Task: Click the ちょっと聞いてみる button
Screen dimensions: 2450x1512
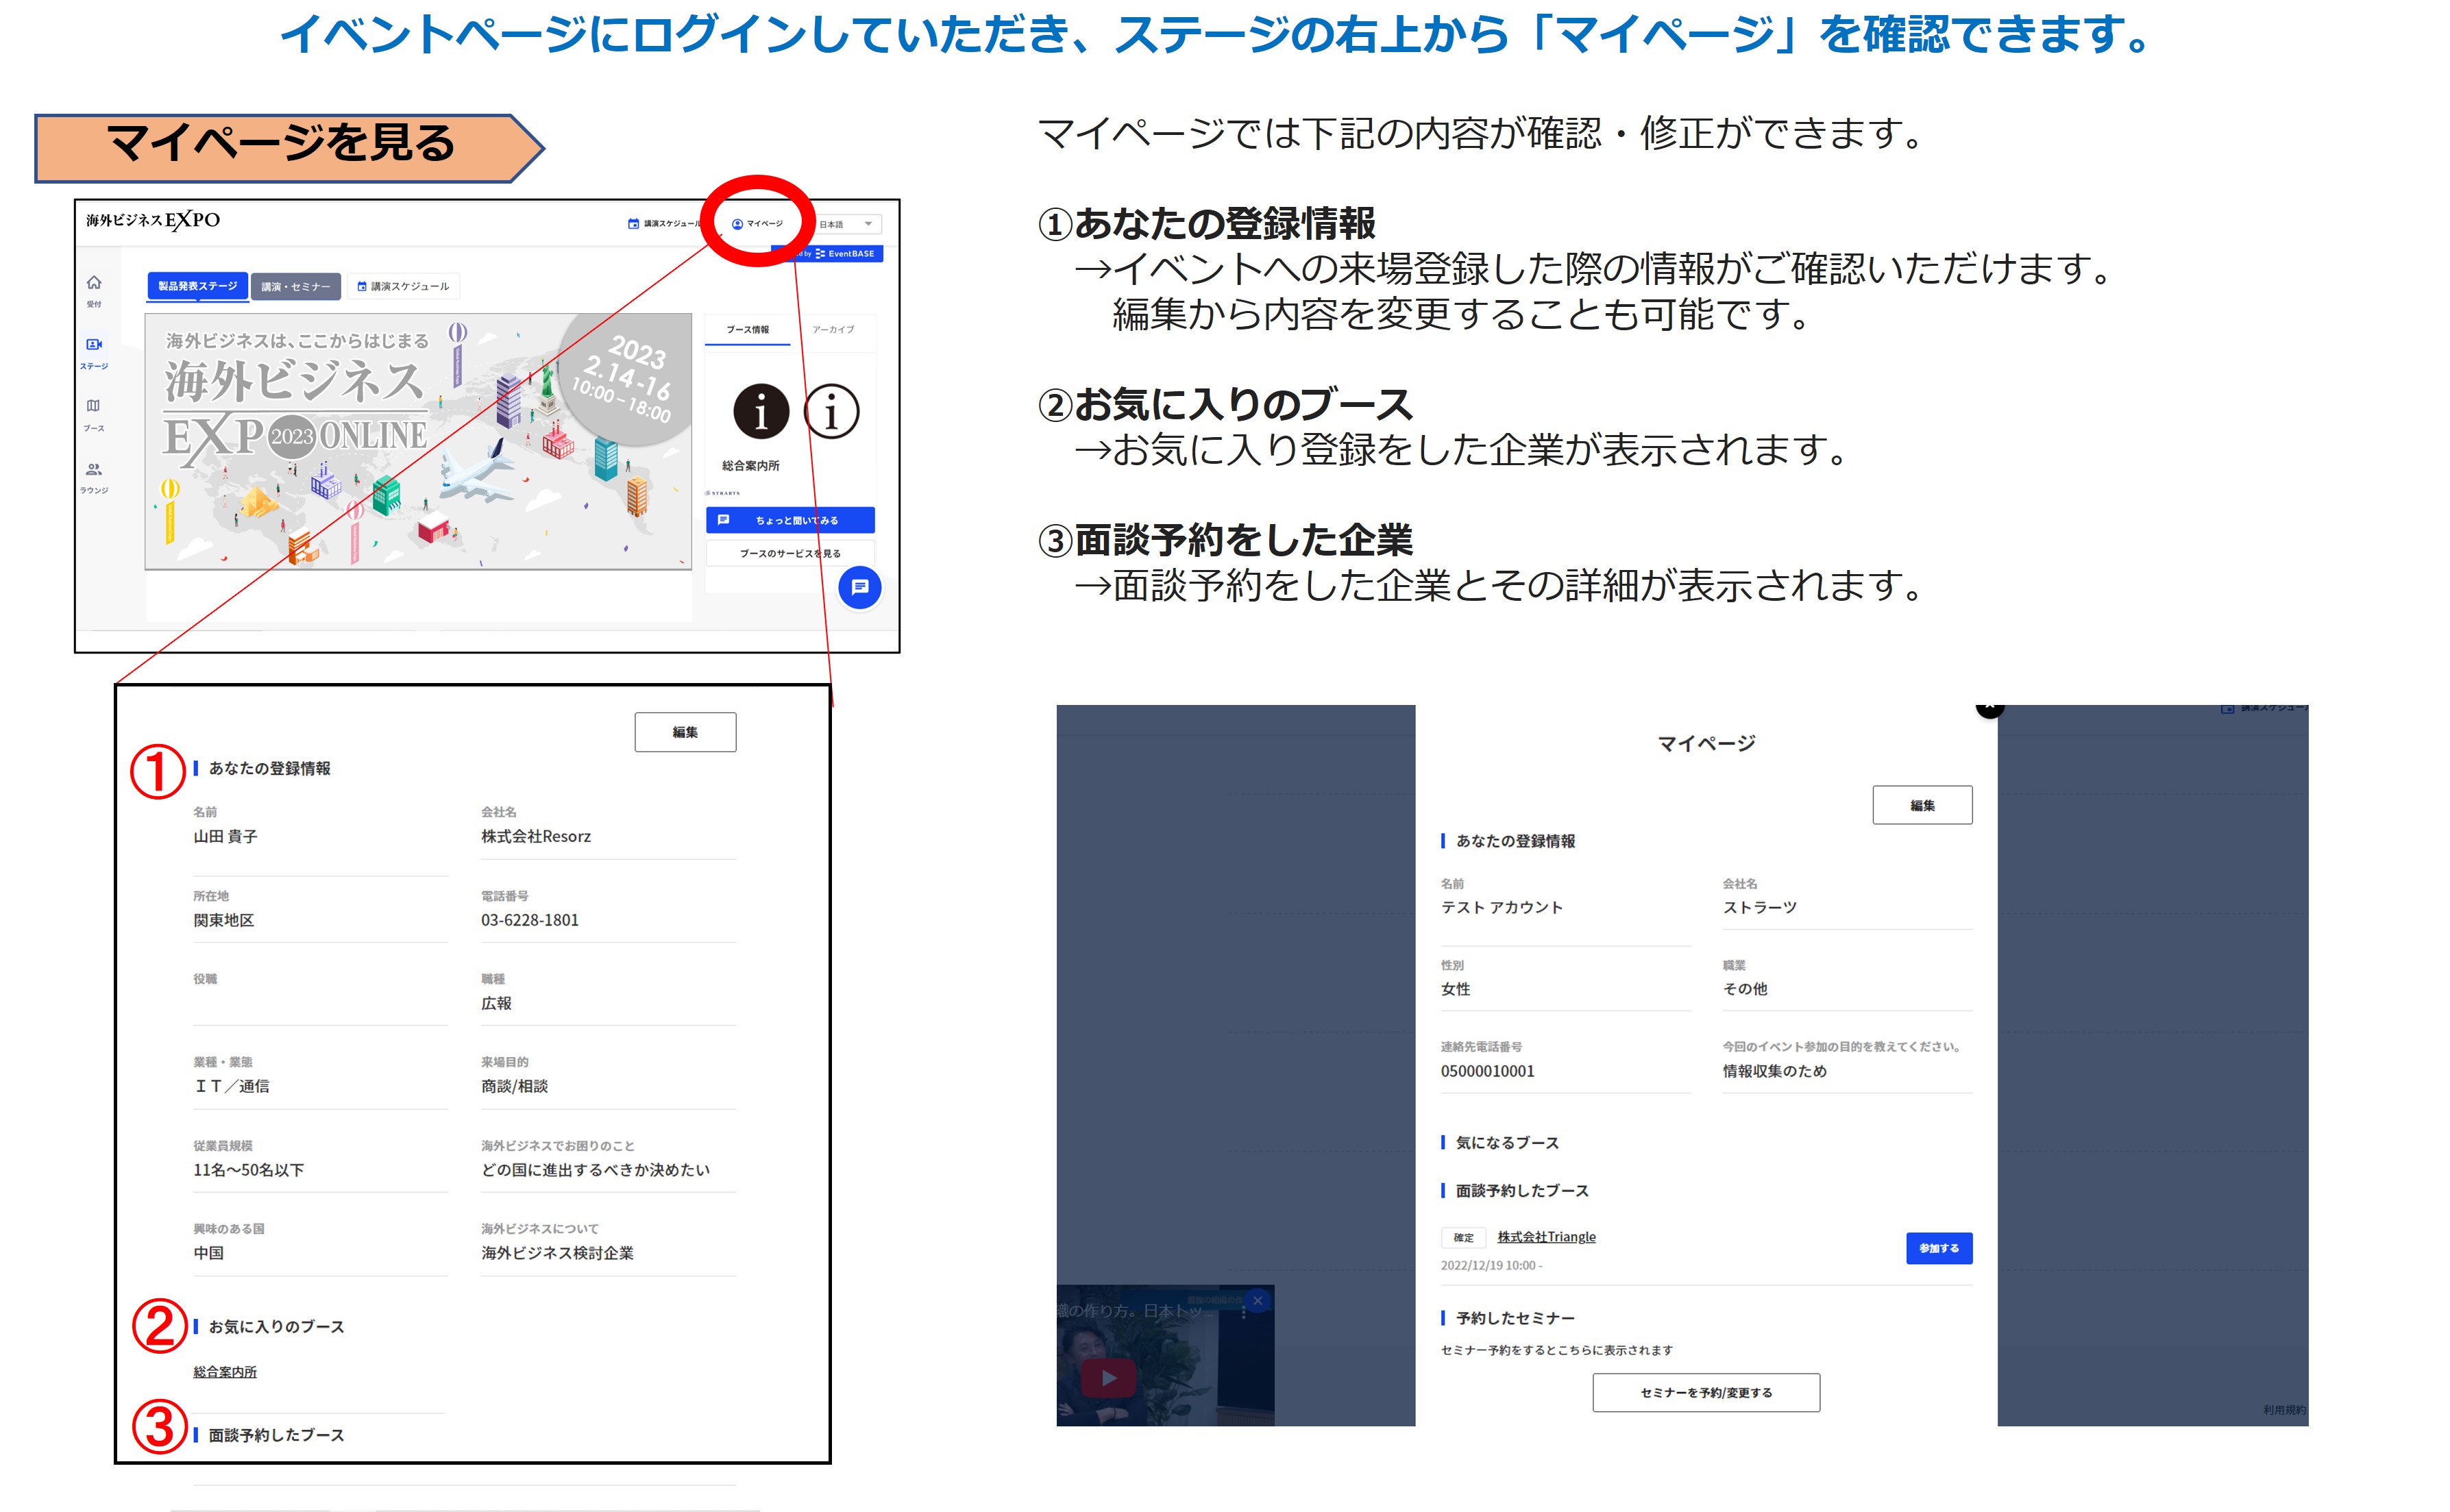Action: click(790, 520)
